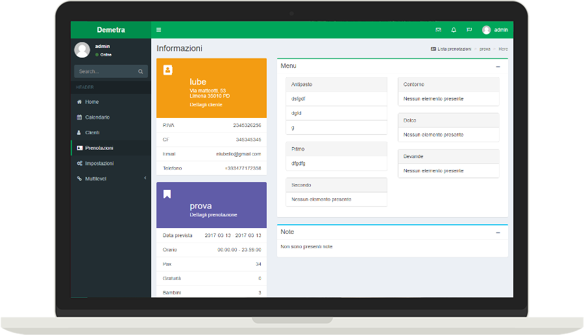Click the contact card icon on lube panel

[168, 70]
